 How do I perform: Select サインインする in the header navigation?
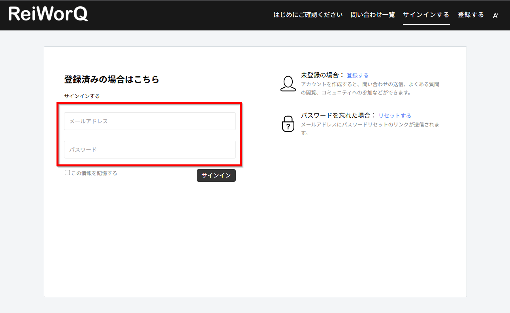point(426,15)
